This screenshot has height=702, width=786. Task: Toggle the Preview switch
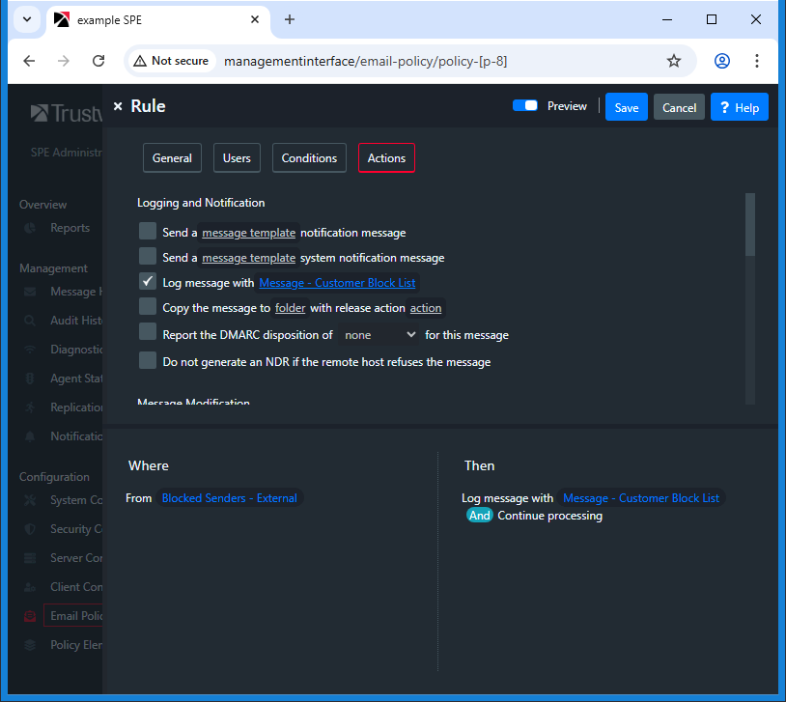click(x=525, y=106)
